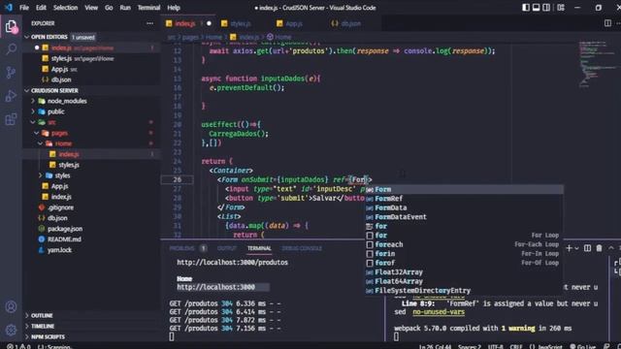
Task: Split the terminal pane
Action: point(587,248)
